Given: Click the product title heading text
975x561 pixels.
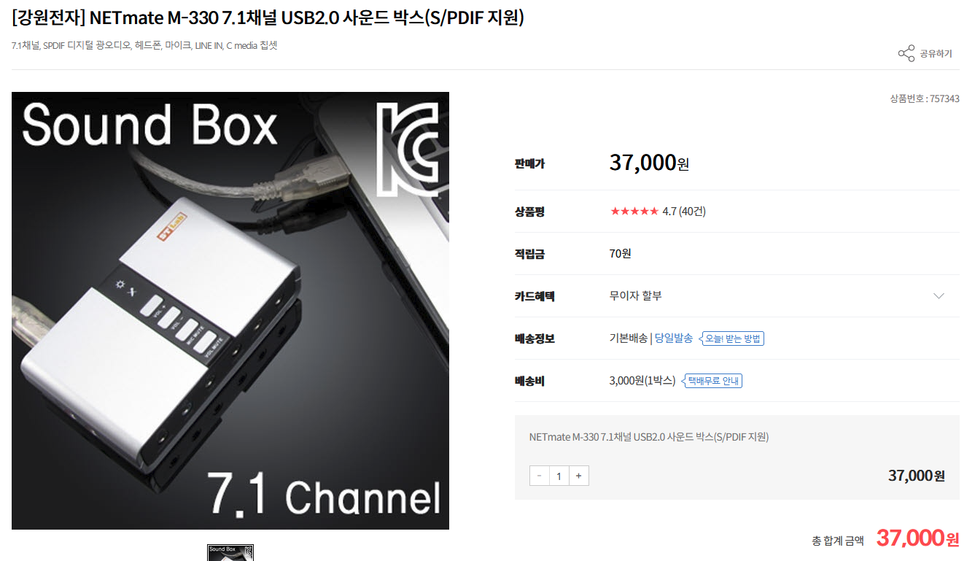Looking at the screenshot, I should pyautogui.click(x=268, y=18).
